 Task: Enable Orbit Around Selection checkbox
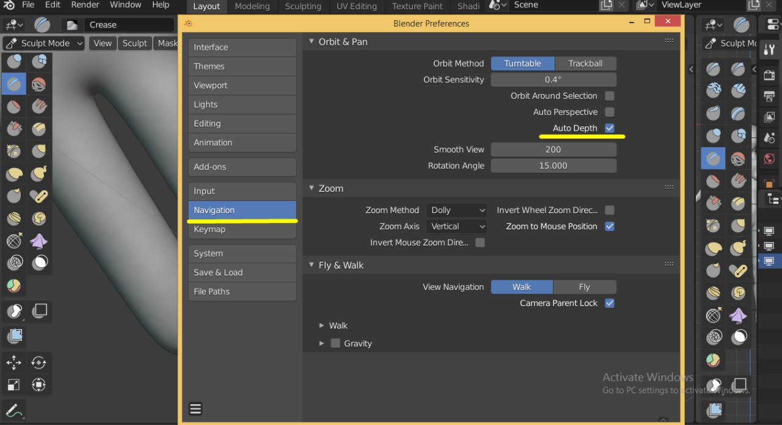point(609,96)
